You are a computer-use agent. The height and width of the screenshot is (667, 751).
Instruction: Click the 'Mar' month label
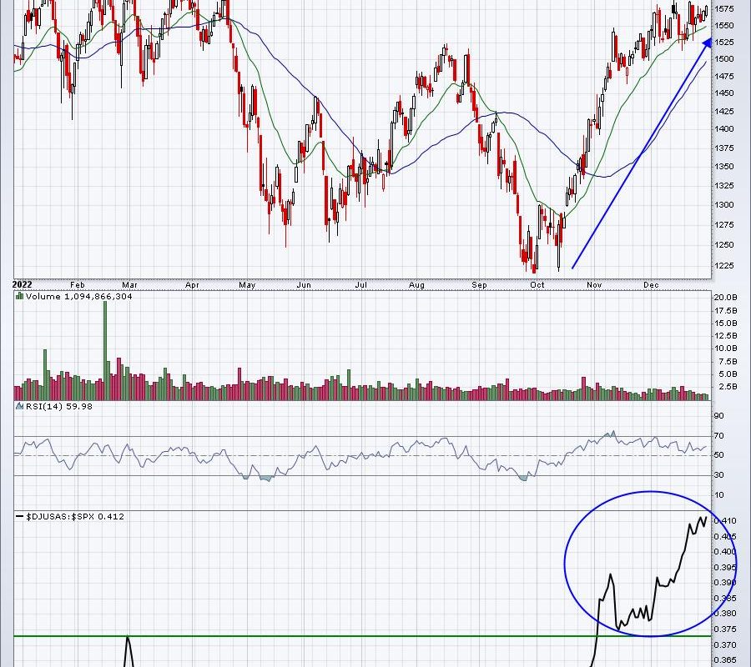(129, 284)
